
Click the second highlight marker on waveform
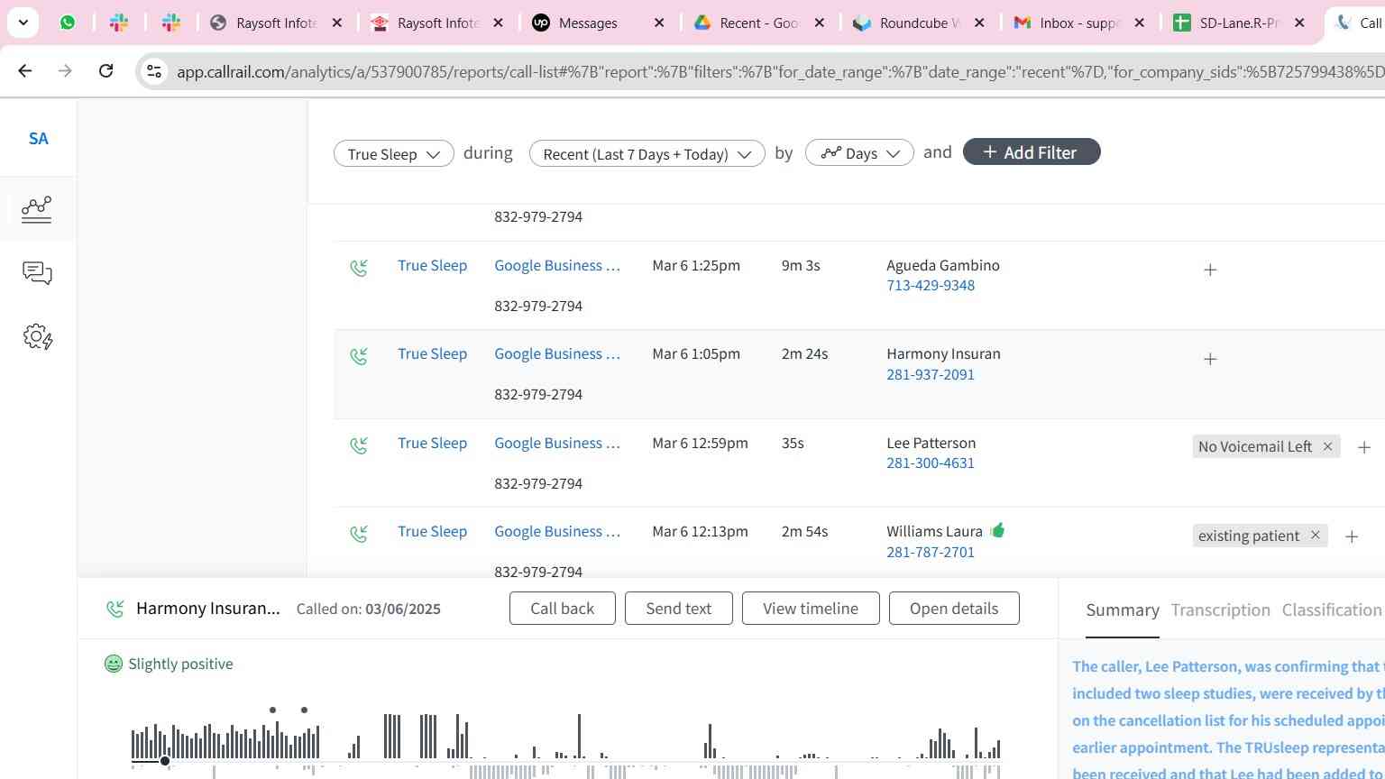point(304,710)
